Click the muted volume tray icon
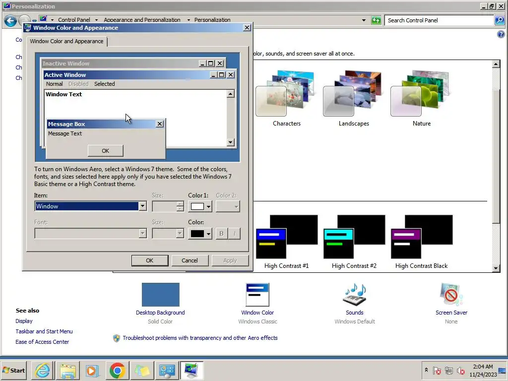Screen dimensions: 508x381 point(460,370)
